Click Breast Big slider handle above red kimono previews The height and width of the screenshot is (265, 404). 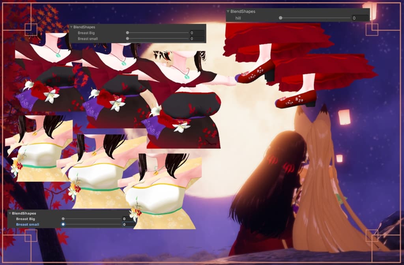tap(127, 33)
